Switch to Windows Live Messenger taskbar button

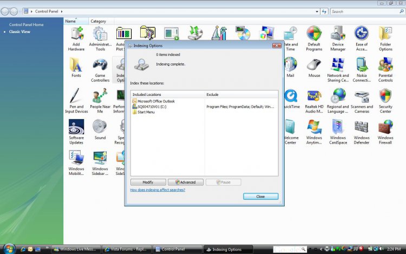pos(75,249)
